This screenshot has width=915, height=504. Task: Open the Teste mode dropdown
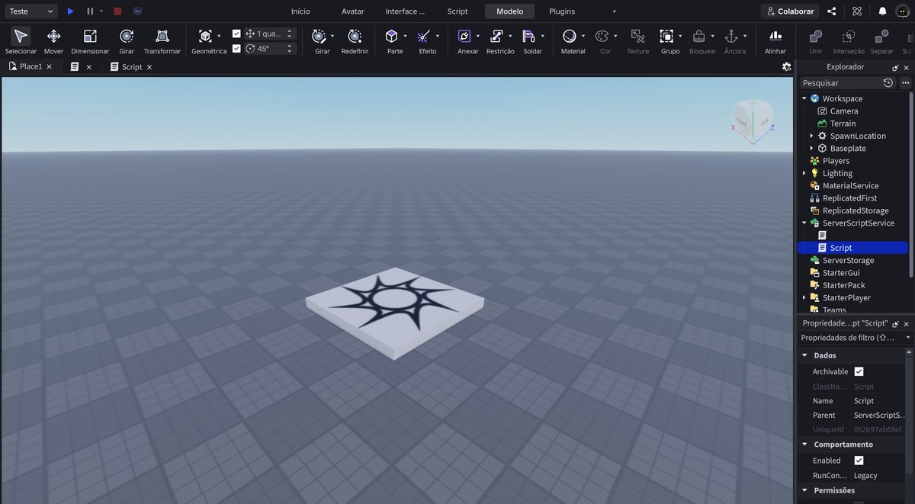30,11
